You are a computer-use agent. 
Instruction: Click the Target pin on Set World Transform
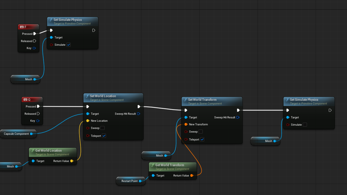186,117
